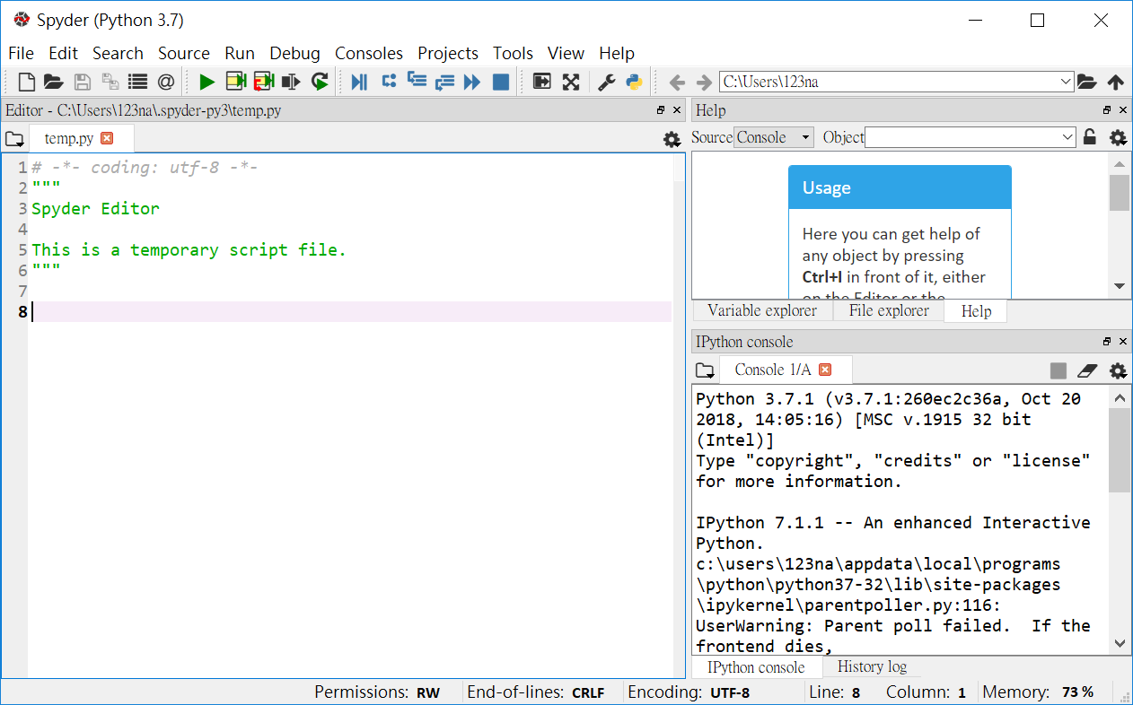
Task: Click the Save all files icon
Action: click(x=110, y=83)
